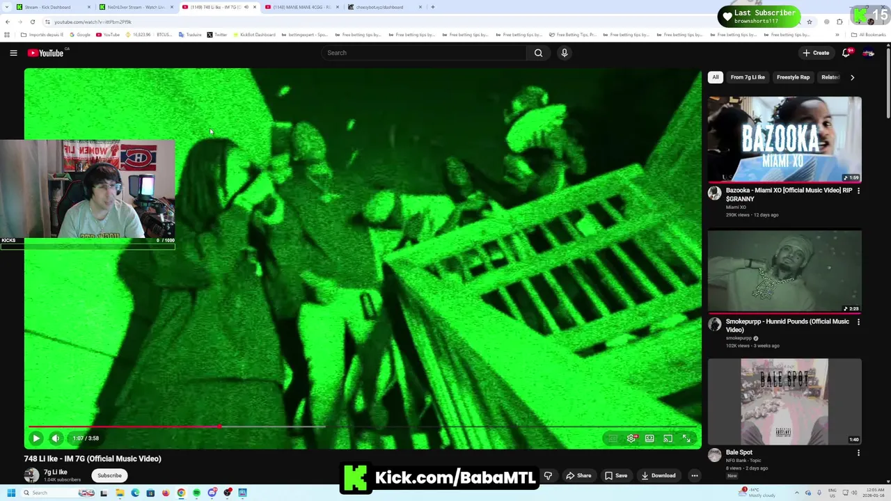891x501 pixels.
Task: Click the Create button
Action: point(816,53)
